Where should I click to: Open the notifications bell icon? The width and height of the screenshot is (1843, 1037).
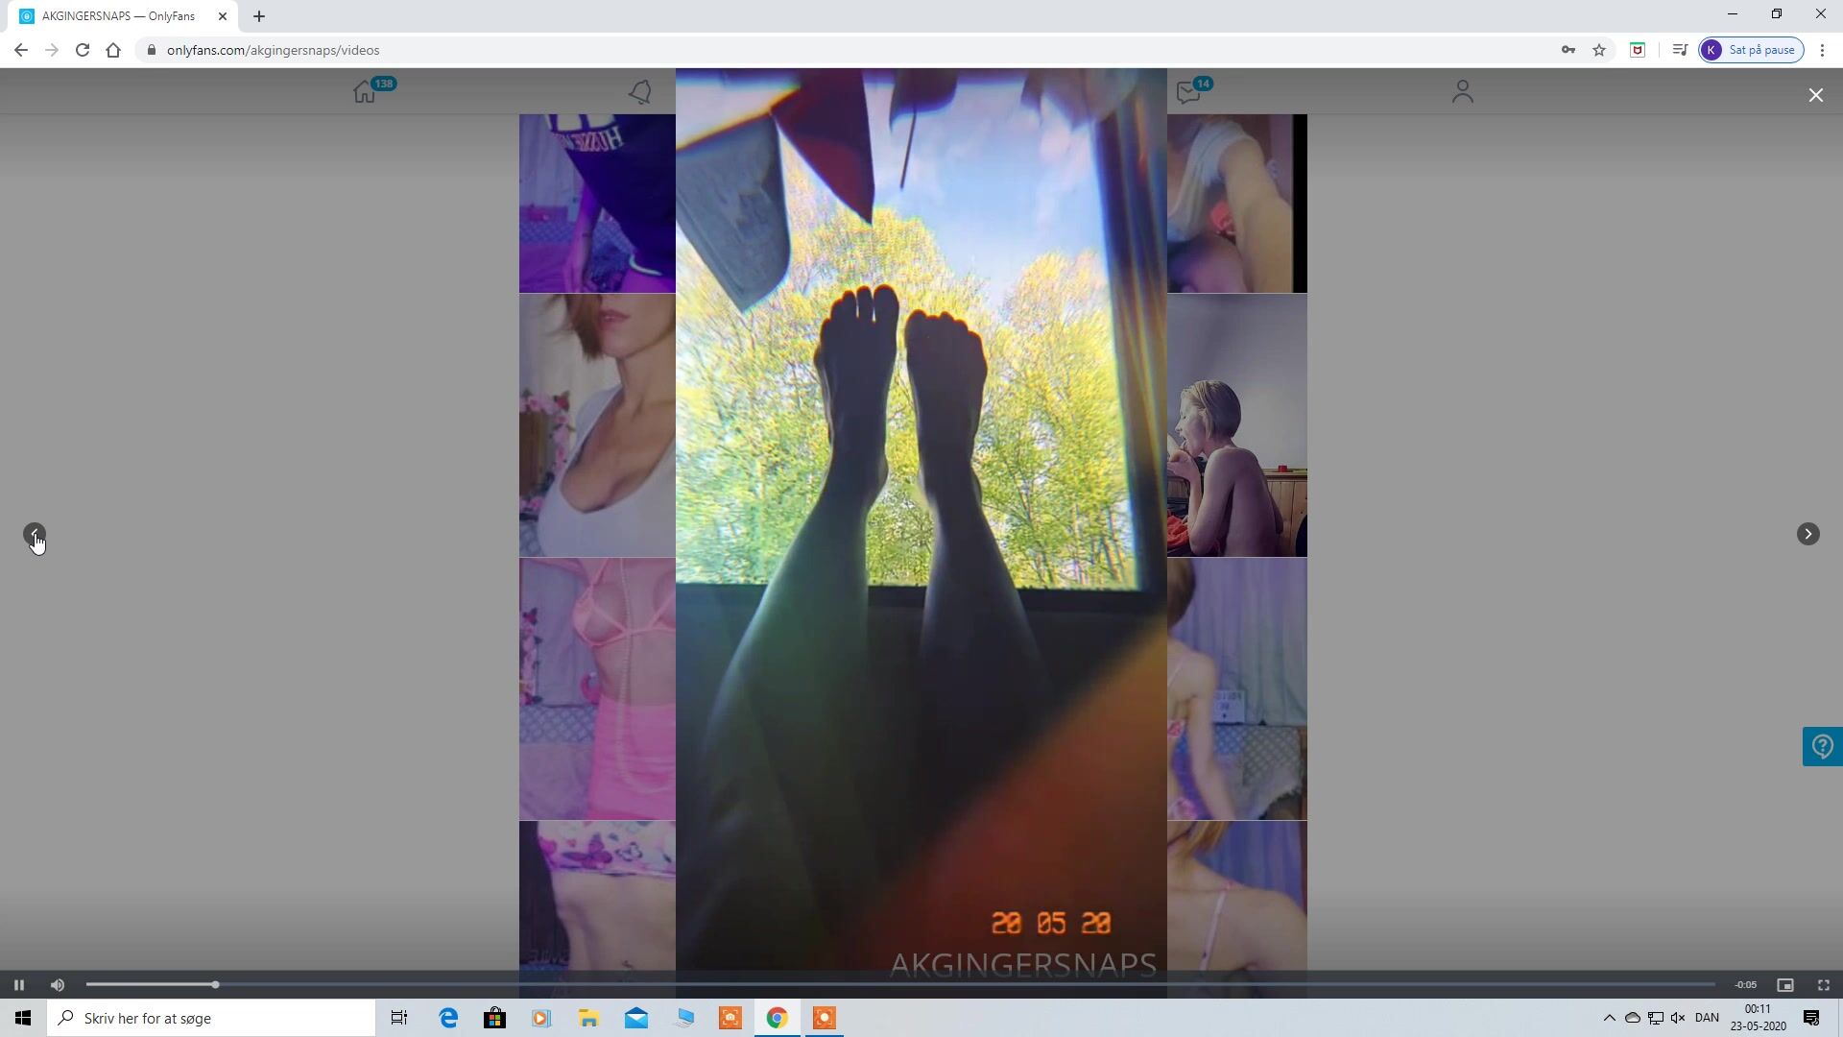tap(640, 91)
